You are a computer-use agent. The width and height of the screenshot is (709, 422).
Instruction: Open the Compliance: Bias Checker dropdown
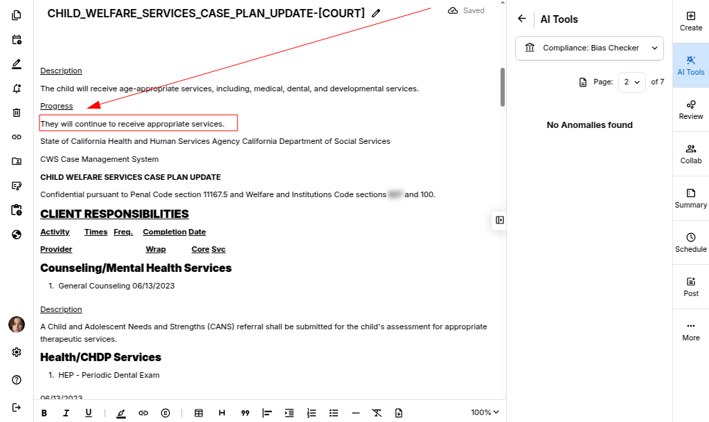[x=589, y=48]
